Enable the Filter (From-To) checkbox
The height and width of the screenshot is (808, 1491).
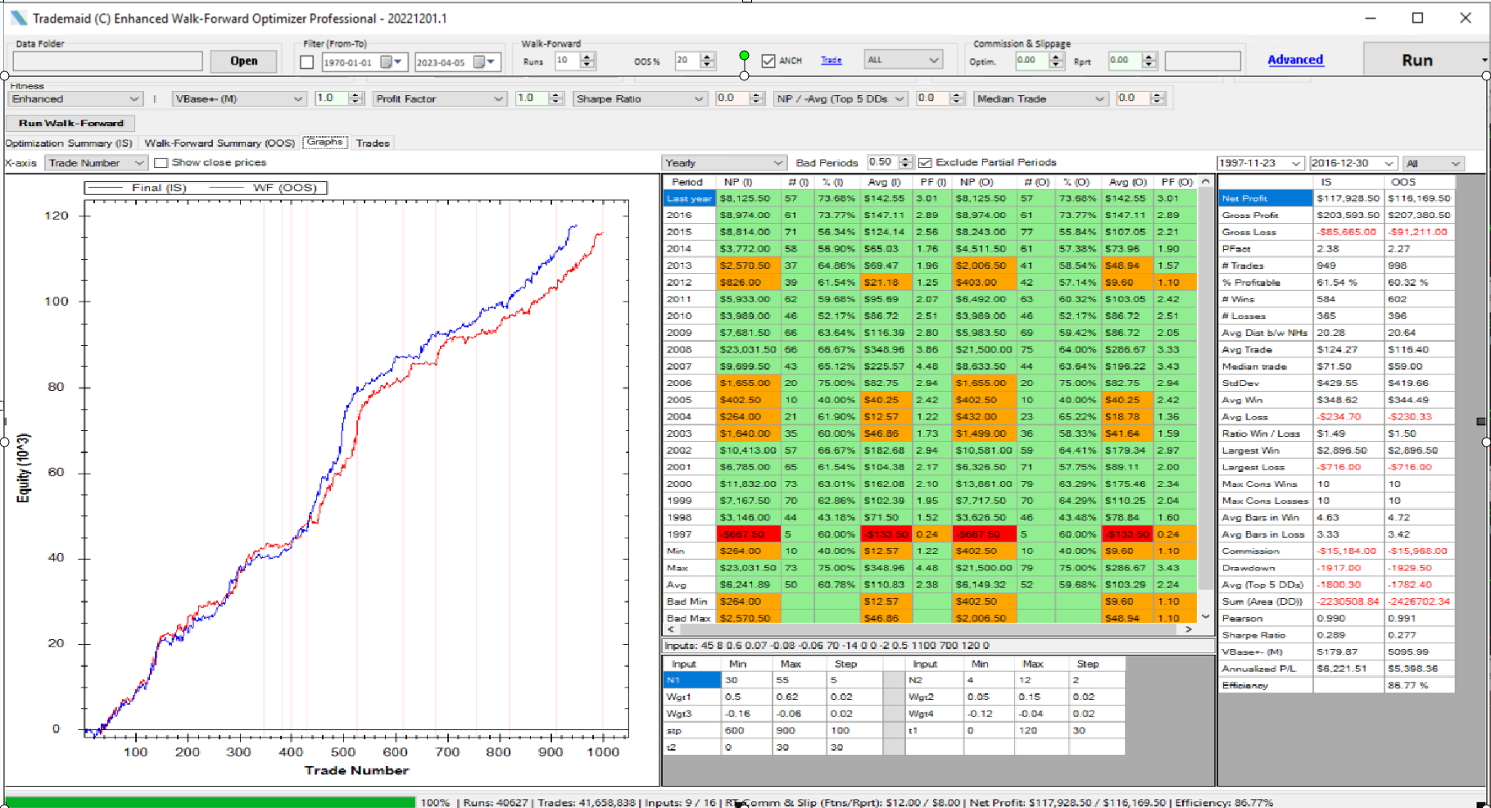click(x=307, y=62)
